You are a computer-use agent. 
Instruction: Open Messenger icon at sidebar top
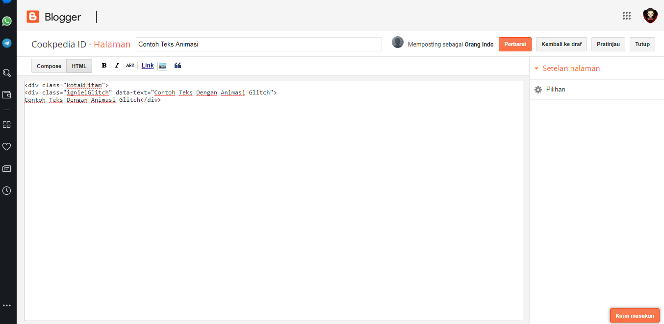7,1
